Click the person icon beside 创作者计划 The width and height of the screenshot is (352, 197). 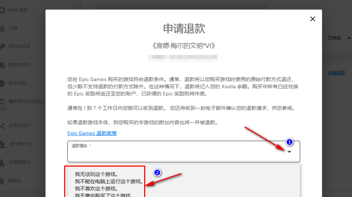[x=3, y=144]
